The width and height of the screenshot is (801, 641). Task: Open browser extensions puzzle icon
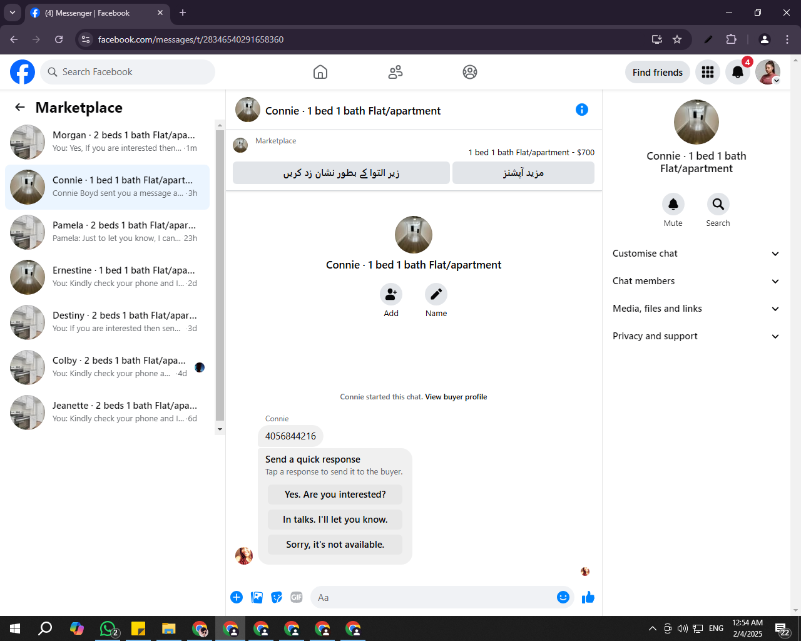click(x=731, y=39)
